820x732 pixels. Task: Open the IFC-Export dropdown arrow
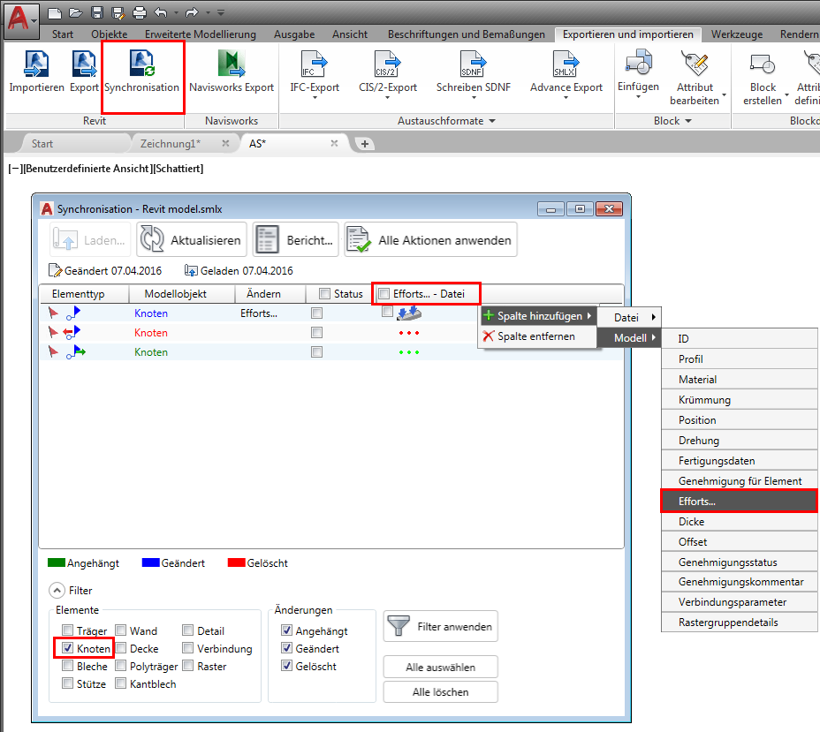(315, 98)
